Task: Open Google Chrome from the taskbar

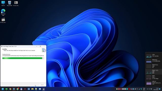Action: tap(10, 89)
